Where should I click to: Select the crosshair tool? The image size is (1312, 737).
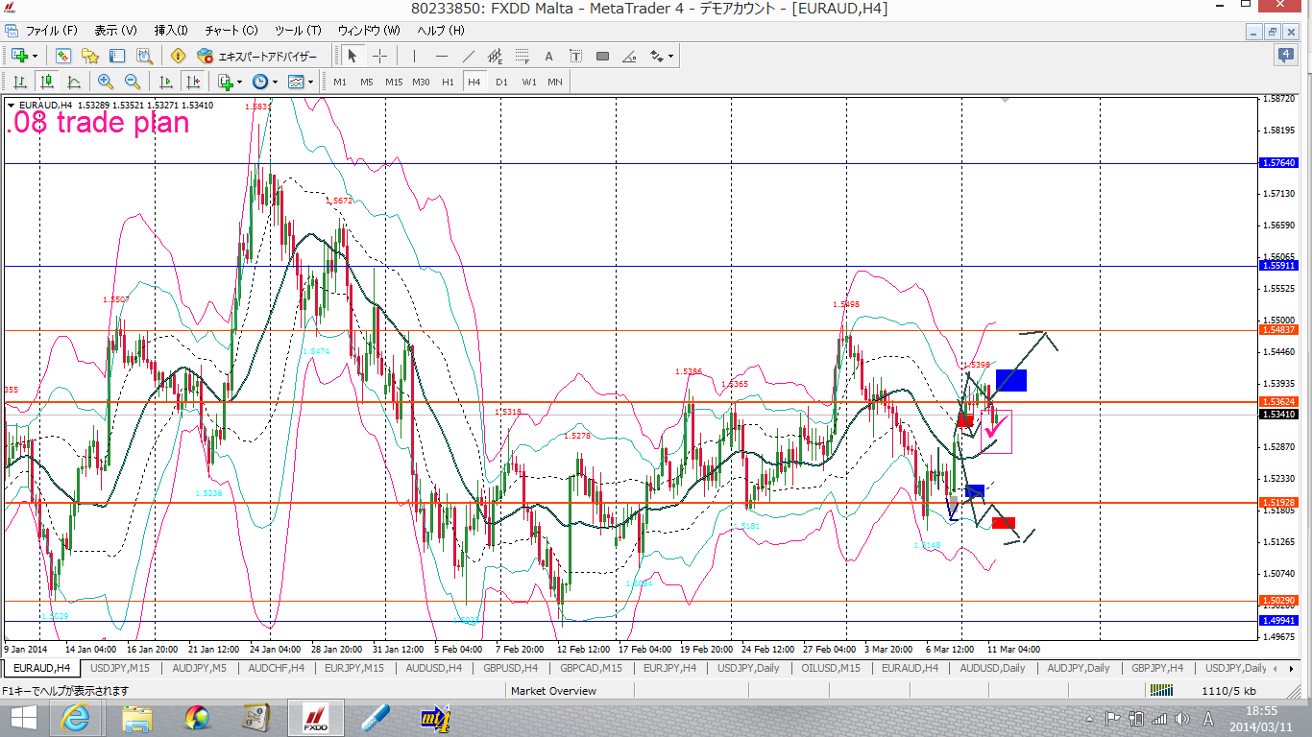pos(379,56)
